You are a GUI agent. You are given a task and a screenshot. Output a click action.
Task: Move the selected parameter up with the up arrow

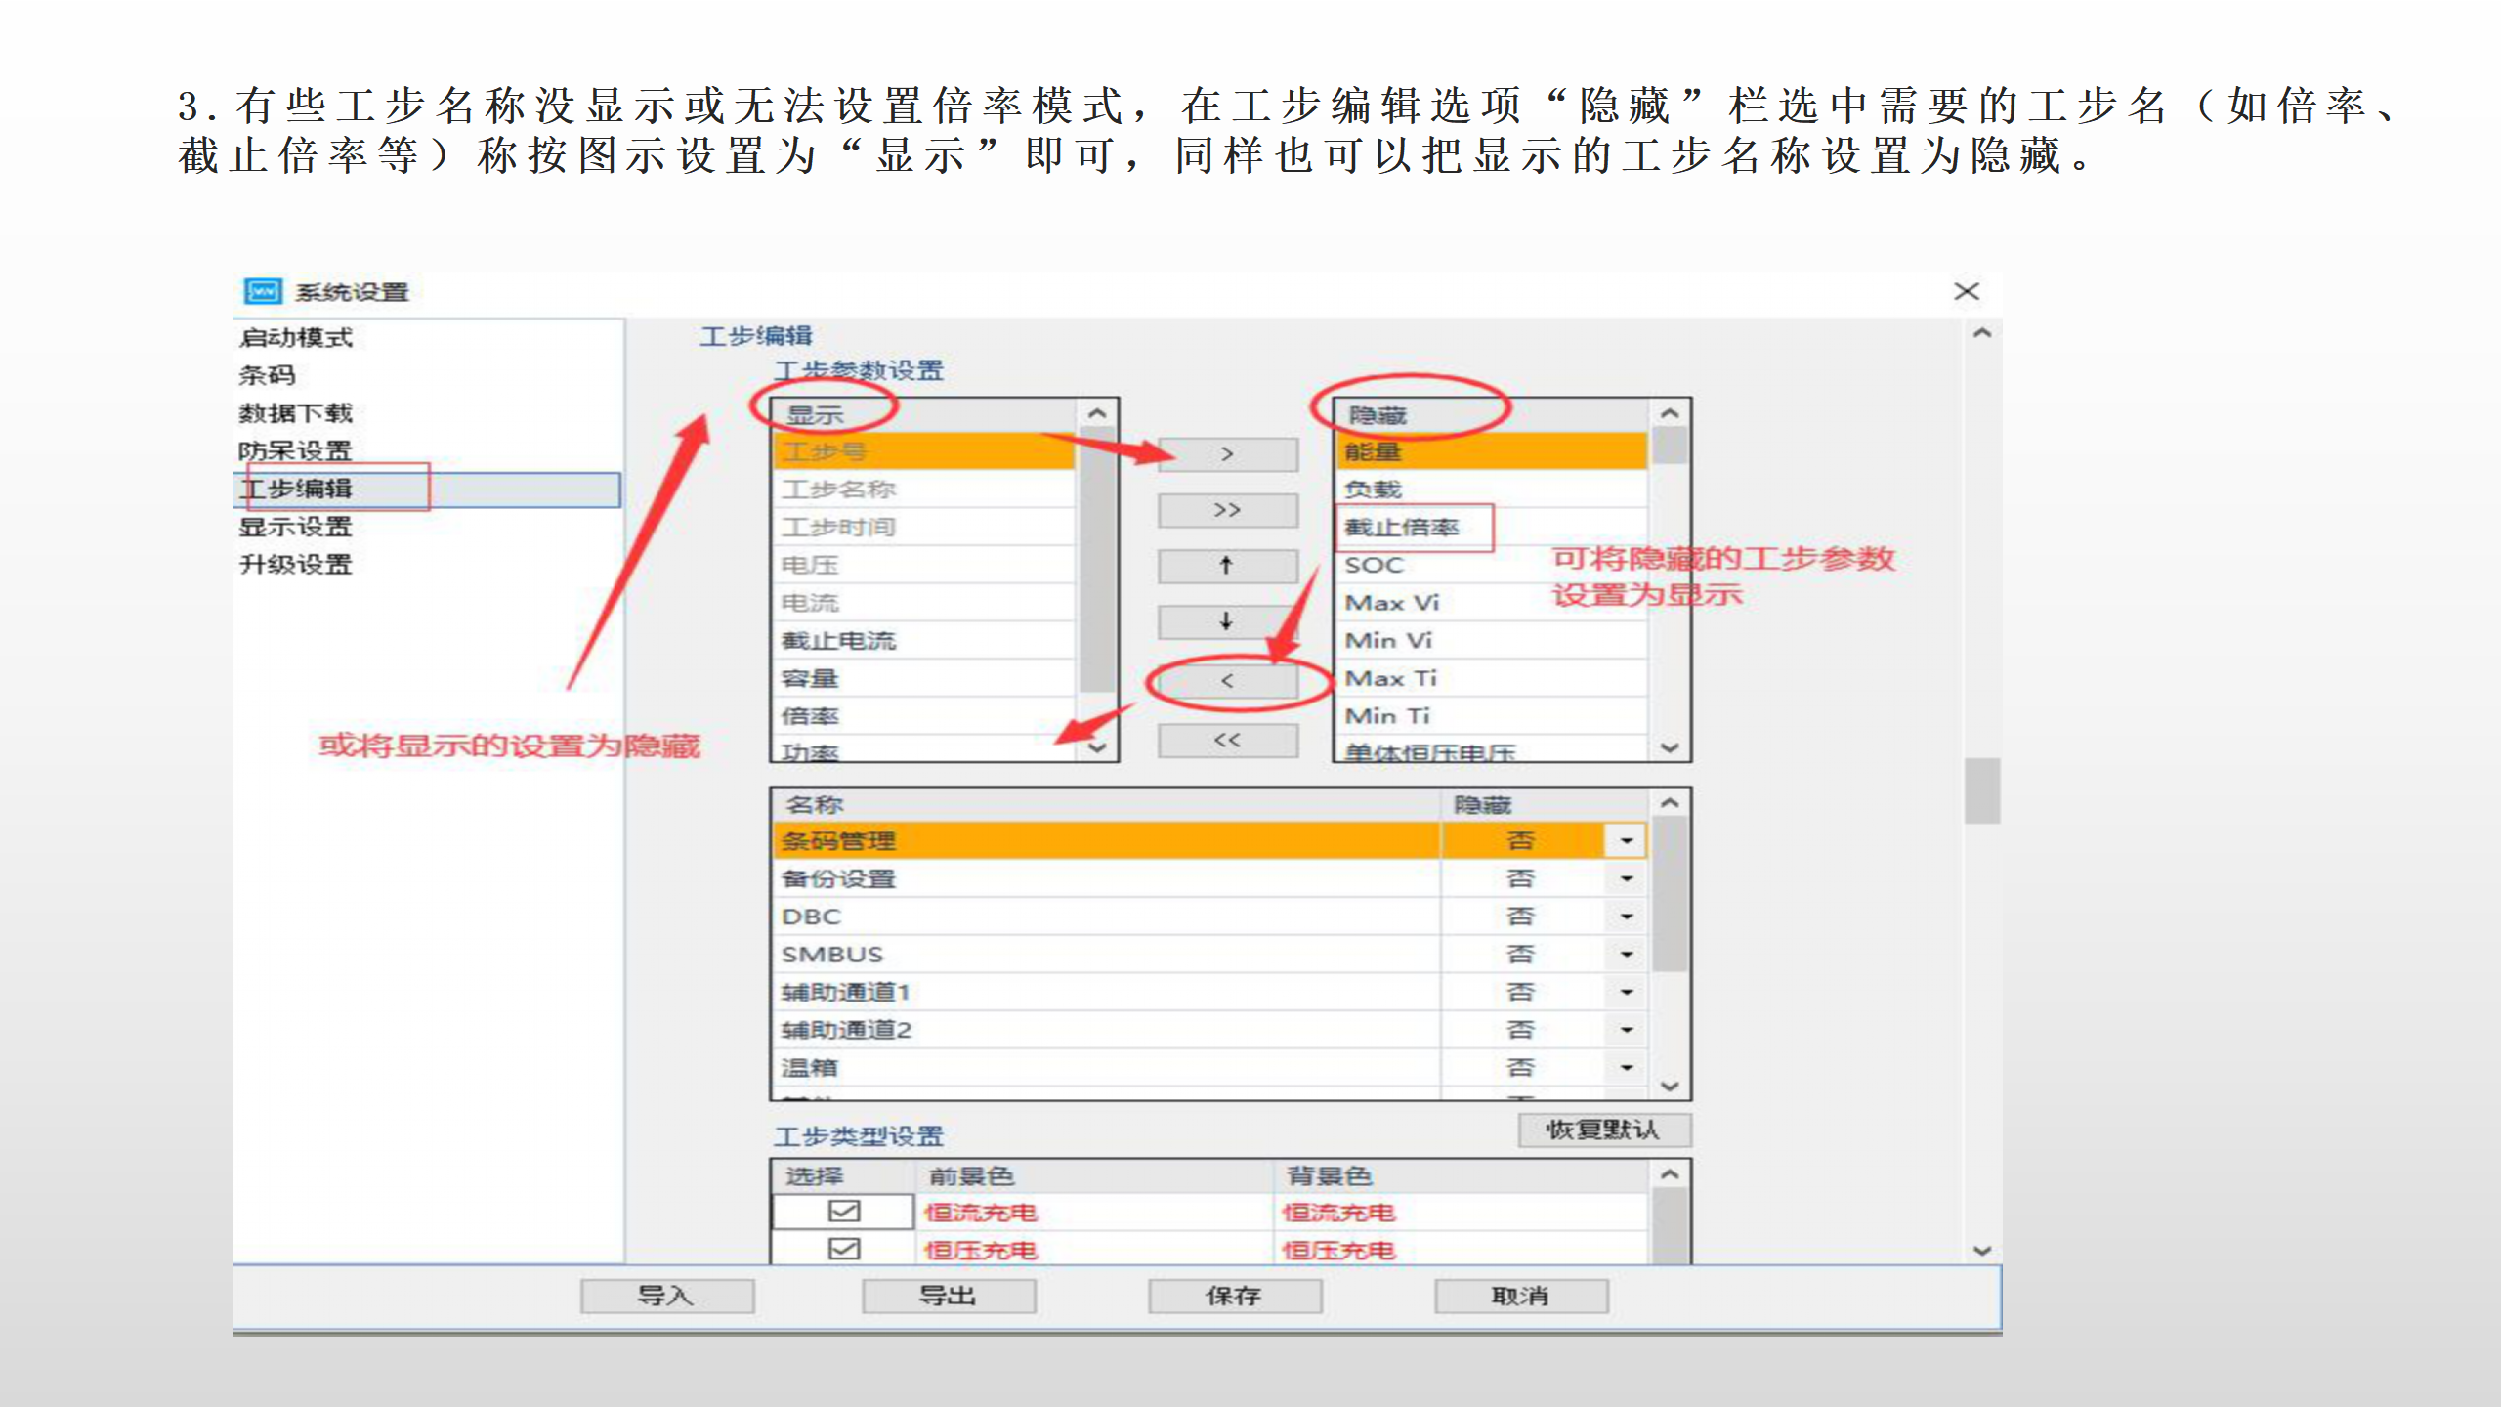(x=1227, y=566)
